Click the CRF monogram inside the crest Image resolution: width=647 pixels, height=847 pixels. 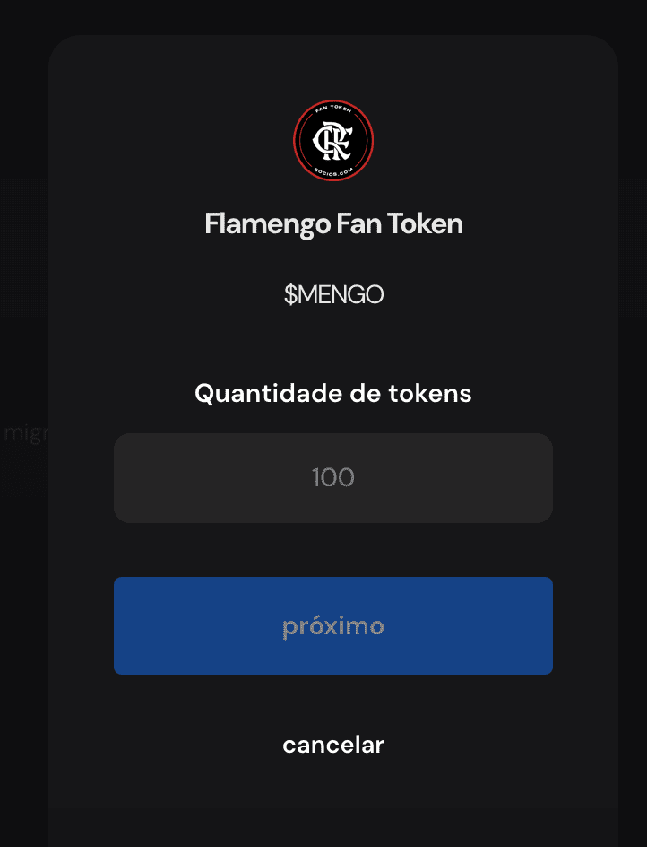(x=333, y=141)
